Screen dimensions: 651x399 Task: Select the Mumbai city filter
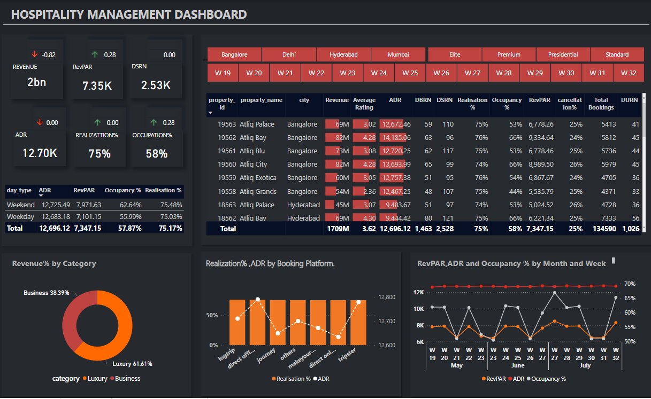click(x=398, y=54)
